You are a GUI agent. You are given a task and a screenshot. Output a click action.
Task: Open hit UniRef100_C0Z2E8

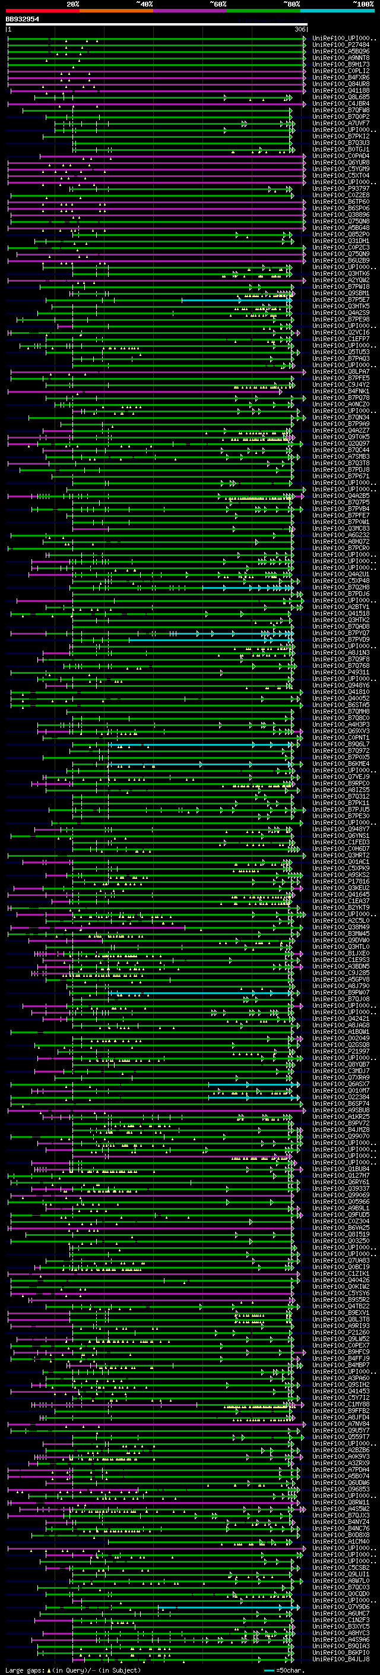341,195
